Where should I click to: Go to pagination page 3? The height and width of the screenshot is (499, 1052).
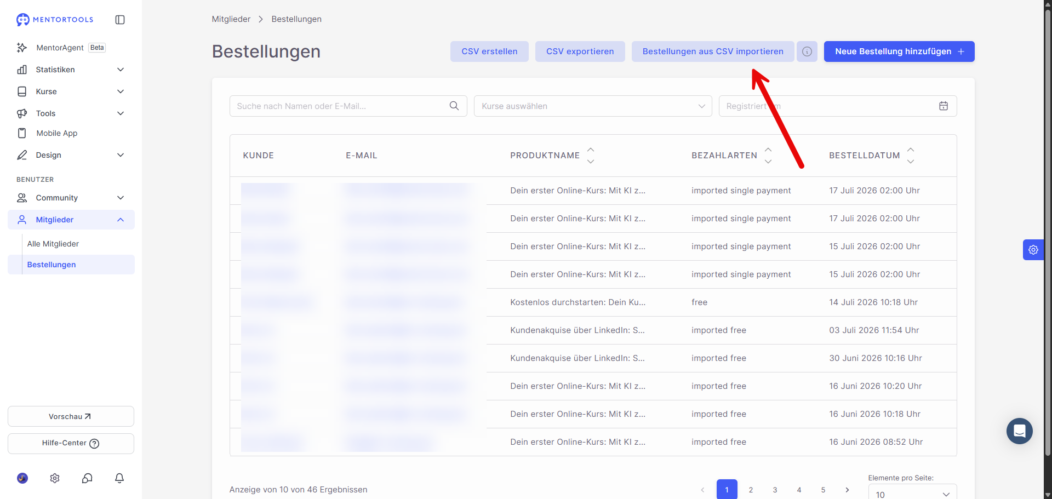tap(775, 490)
